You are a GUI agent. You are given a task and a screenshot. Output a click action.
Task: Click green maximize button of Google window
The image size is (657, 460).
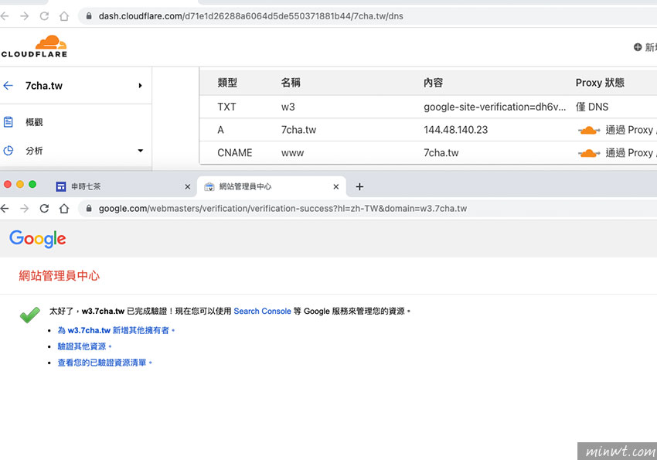tap(32, 184)
